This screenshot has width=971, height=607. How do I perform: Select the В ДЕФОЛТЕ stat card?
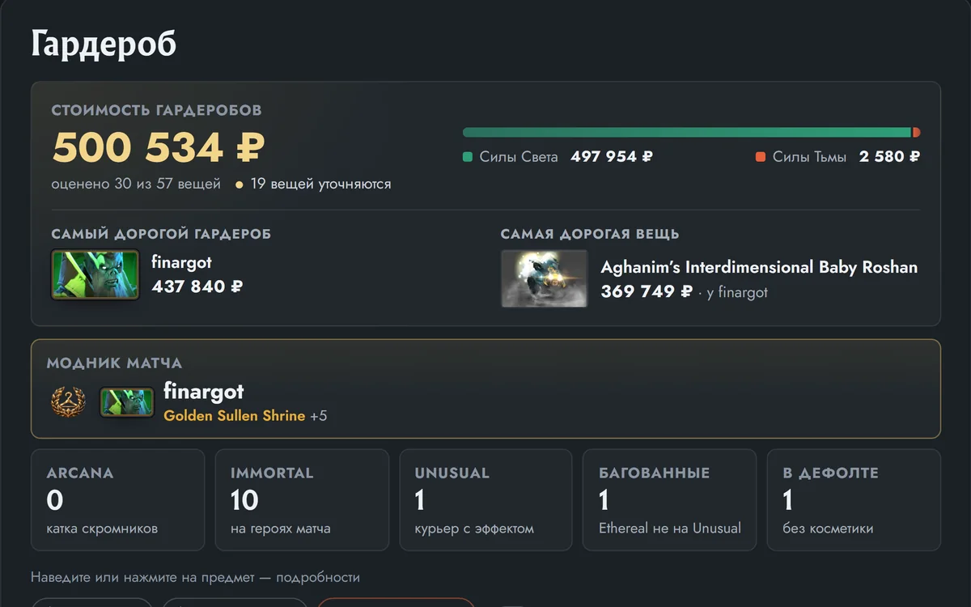(854, 500)
